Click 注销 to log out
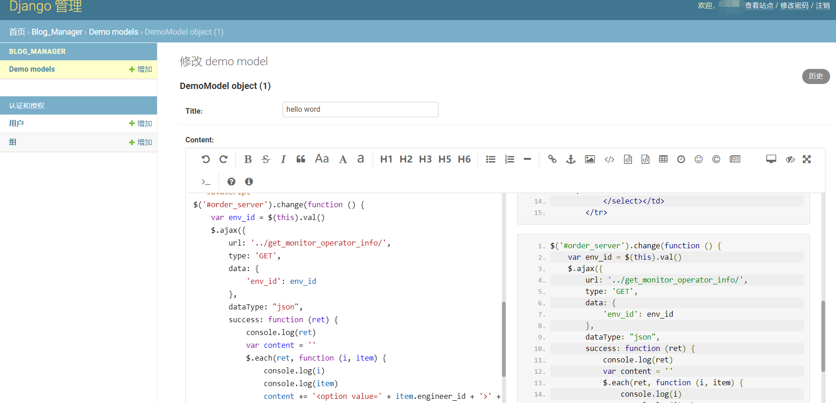Viewport: 836px width, 403px height. 823,5
